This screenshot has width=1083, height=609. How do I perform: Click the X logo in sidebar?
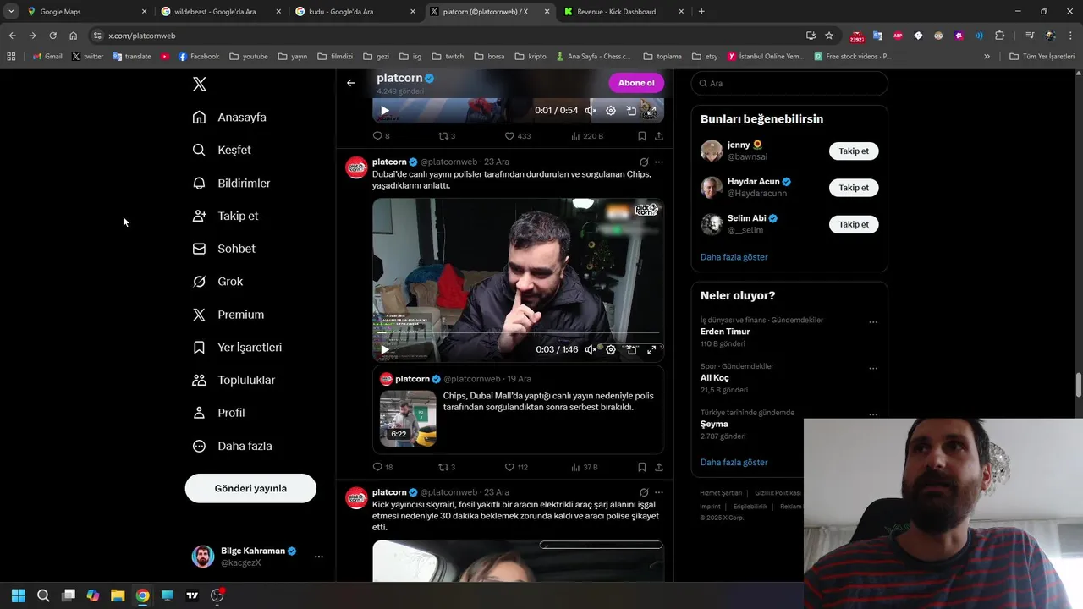pos(199,84)
